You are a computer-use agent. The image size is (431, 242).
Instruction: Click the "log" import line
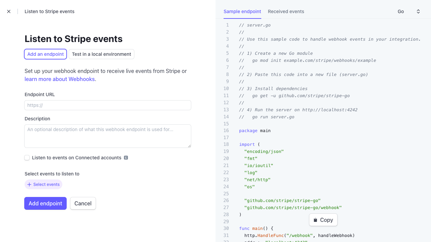pyautogui.click(x=251, y=173)
